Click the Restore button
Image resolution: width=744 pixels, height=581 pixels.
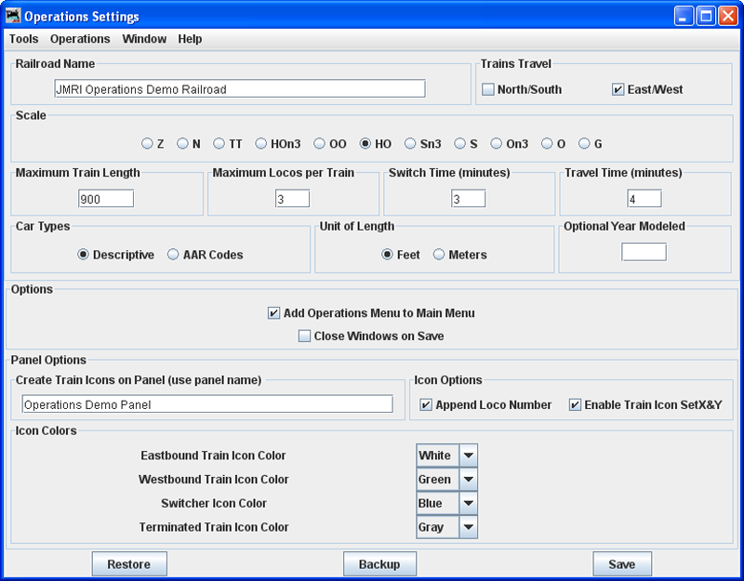pos(129,564)
